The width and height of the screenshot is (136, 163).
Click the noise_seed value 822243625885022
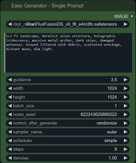click(99, 114)
